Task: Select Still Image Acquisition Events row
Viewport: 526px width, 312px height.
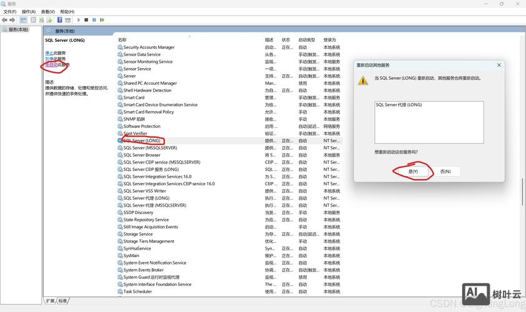Action: tap(229, 227)
